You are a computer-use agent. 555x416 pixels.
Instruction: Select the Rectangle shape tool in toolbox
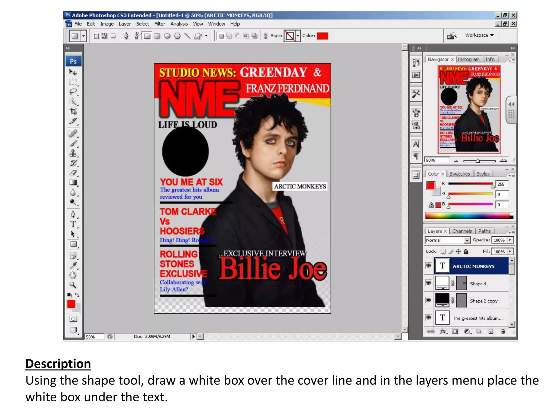coord(73,244)
